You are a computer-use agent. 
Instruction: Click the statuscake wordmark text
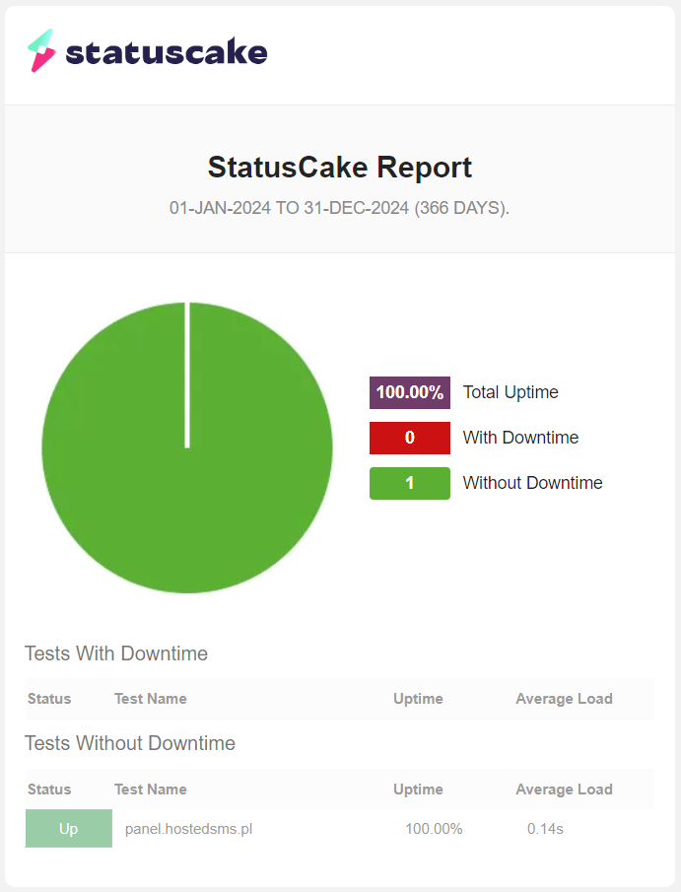[167, 52]
